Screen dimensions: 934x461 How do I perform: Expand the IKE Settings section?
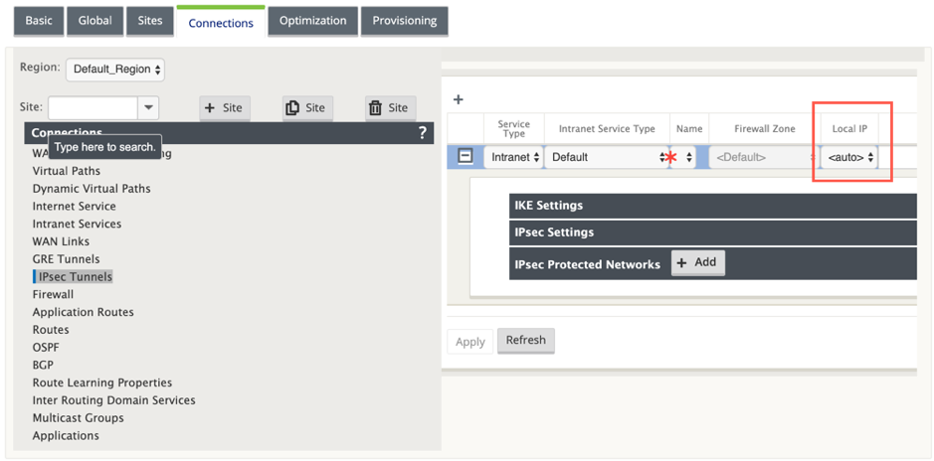[x=712, y=206]
